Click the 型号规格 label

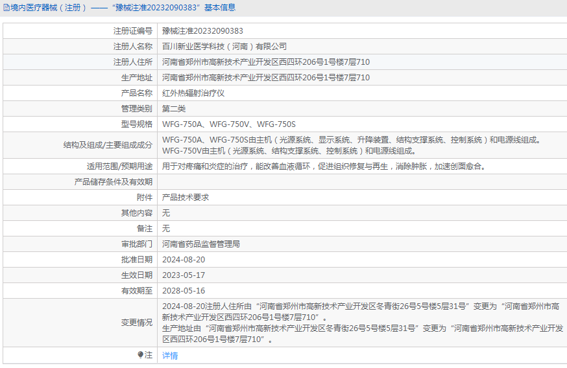point(137,124)
